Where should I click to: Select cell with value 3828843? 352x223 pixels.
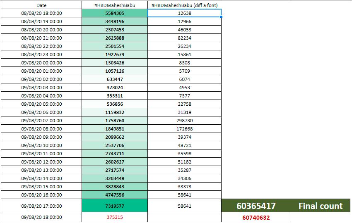pos(115,187)
